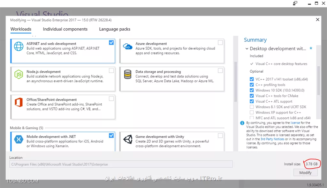This screenshot has height=188, width=327.
Task: Click the Azure development cloud icon
Action: tap(128, 46)
